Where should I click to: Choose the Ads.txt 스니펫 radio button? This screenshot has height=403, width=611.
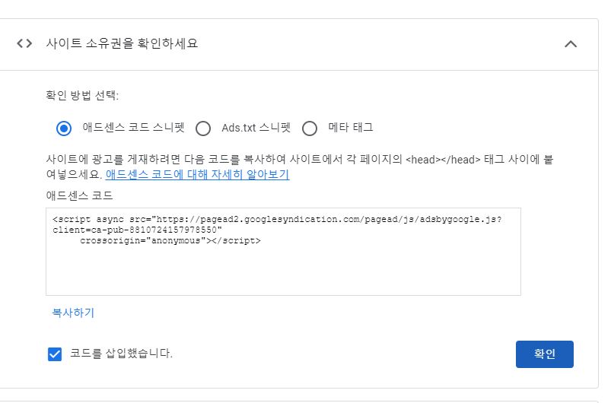[x=203, y=128]
